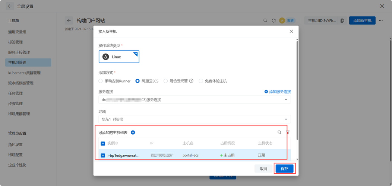Toggle the select-all checkbox in host table header

tap(103, 143)
